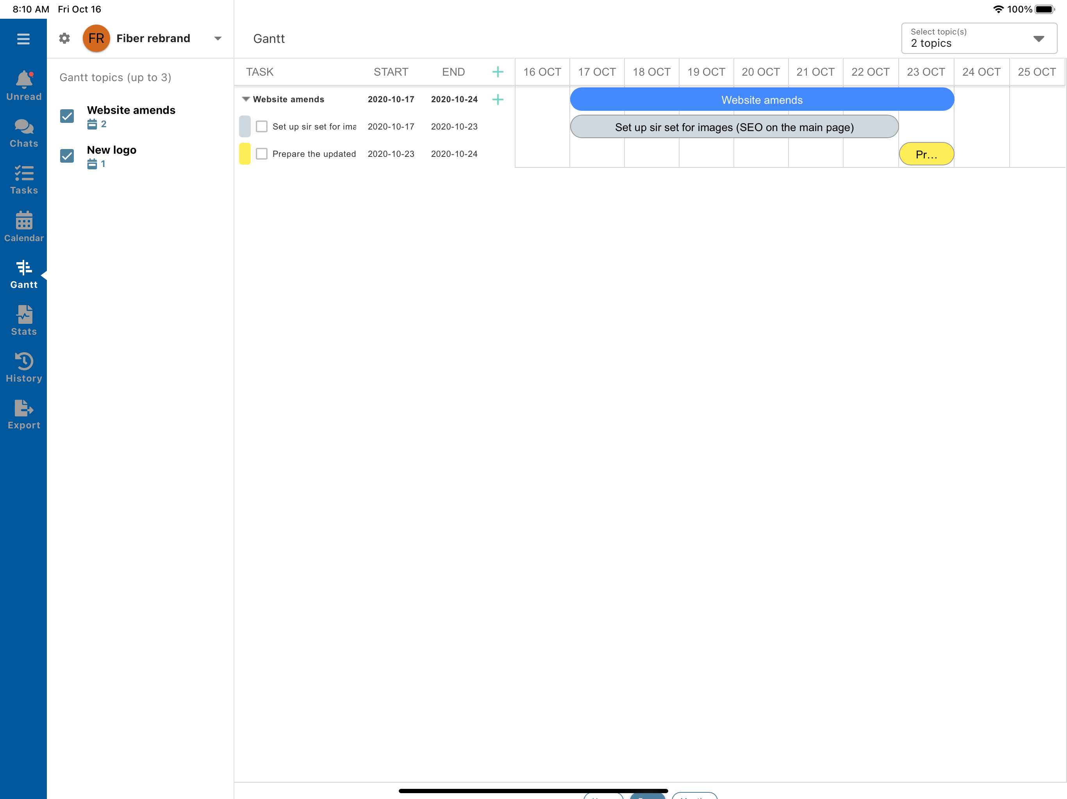Mark 'Set up sir set' task complete
The image size is (1067, 799).
pyautogui.click(x=261, y=126)
